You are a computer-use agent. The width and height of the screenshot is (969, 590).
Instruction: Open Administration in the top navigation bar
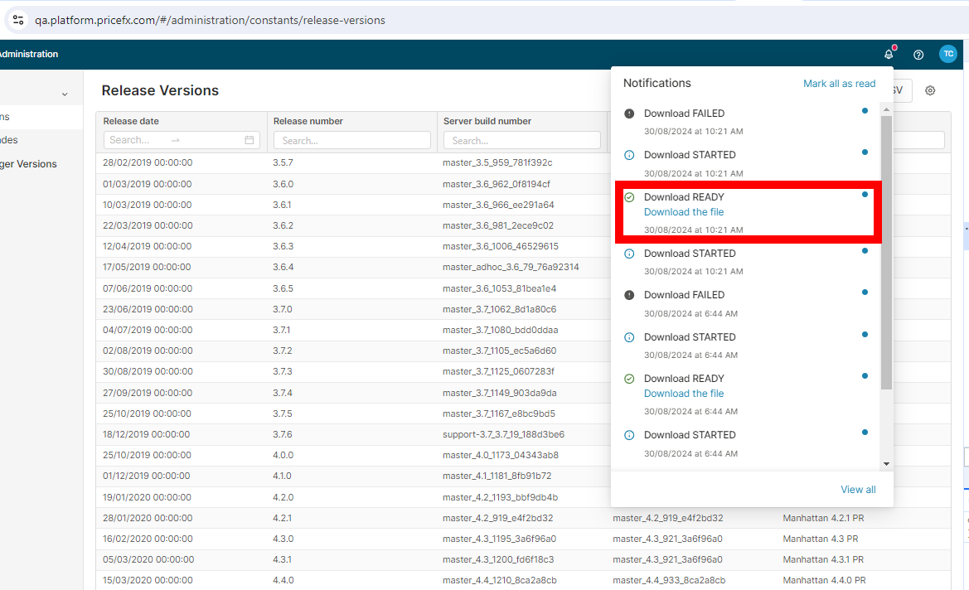[27, 55]
